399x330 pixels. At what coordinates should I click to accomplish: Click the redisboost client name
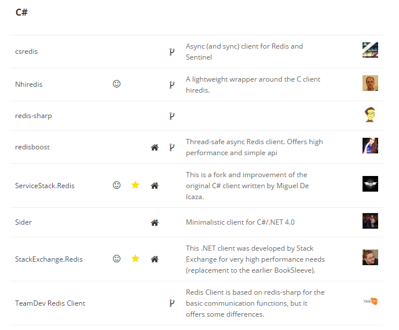coord(32,147)
